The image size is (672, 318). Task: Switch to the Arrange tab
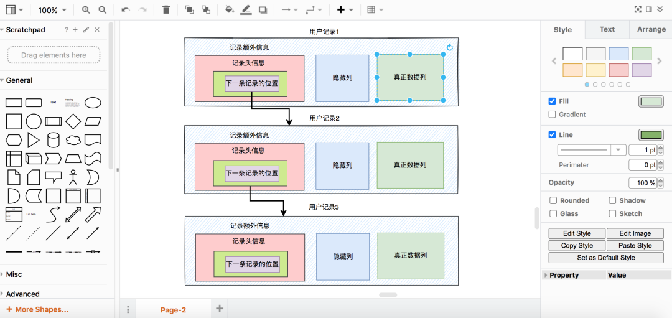click(x=651, y=30)
